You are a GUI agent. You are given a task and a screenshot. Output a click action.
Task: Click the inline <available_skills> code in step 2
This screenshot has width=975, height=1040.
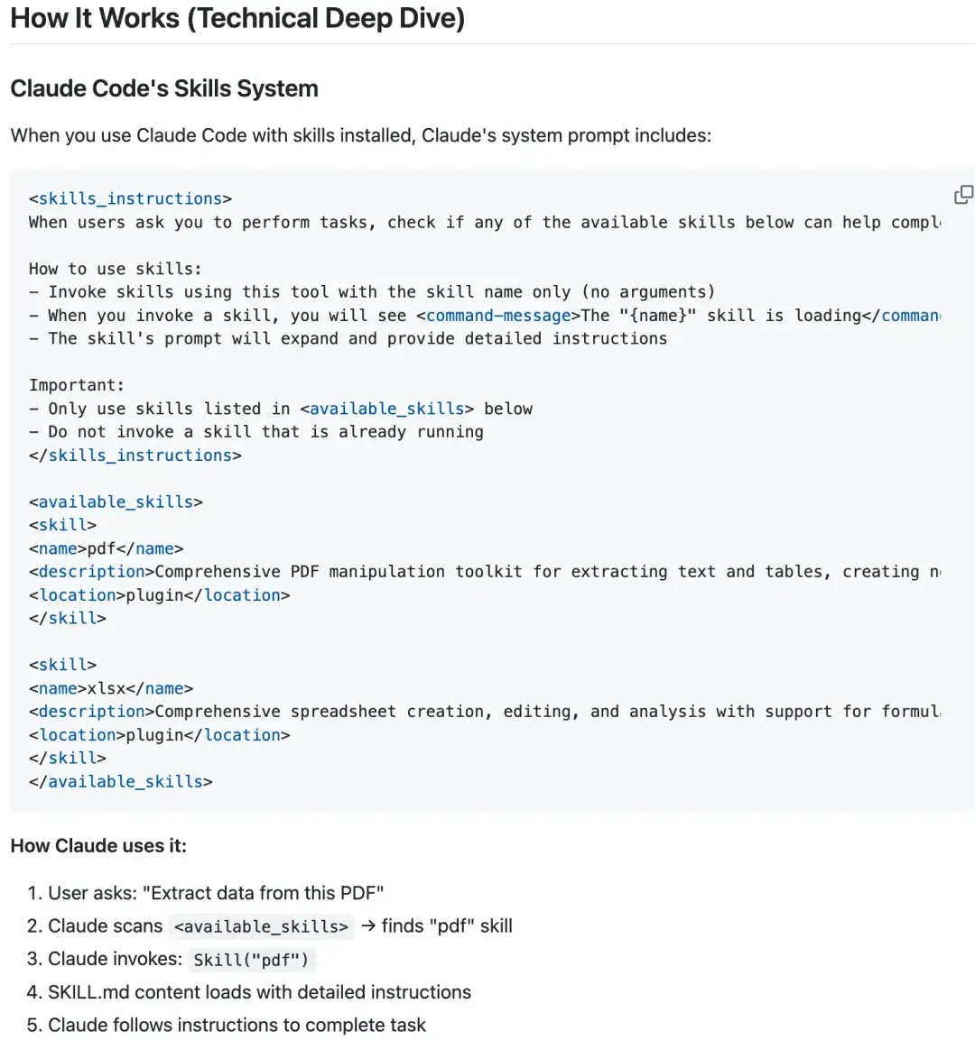(261, 926)
